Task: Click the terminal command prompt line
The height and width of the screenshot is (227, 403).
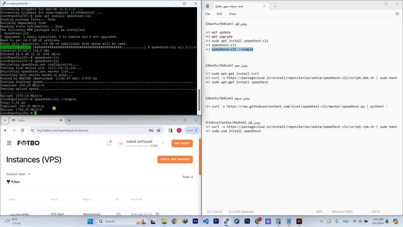Action: click(x=18, y=113)
